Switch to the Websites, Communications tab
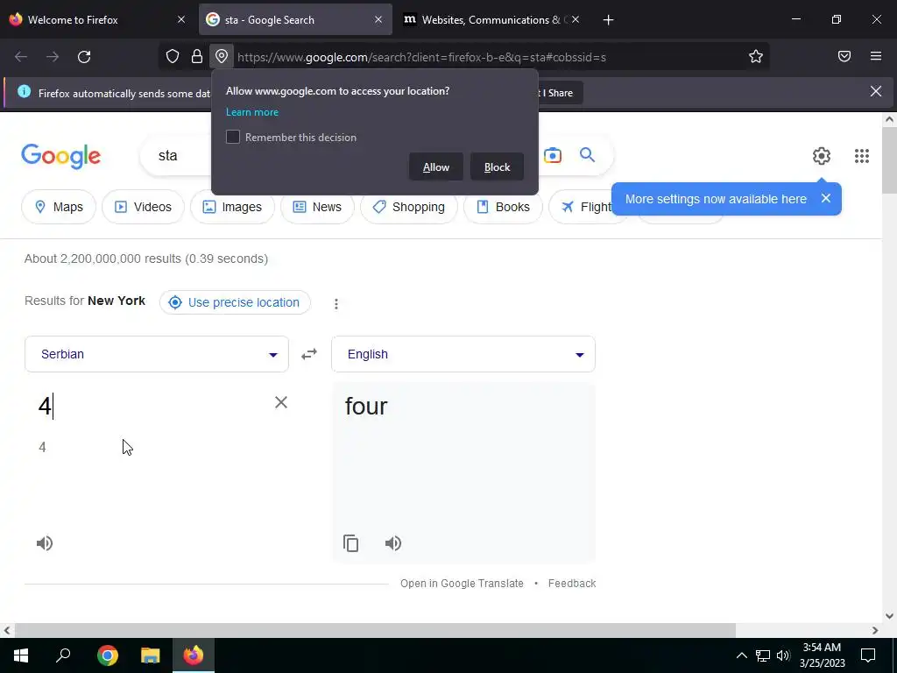 [x=492, y=20]
